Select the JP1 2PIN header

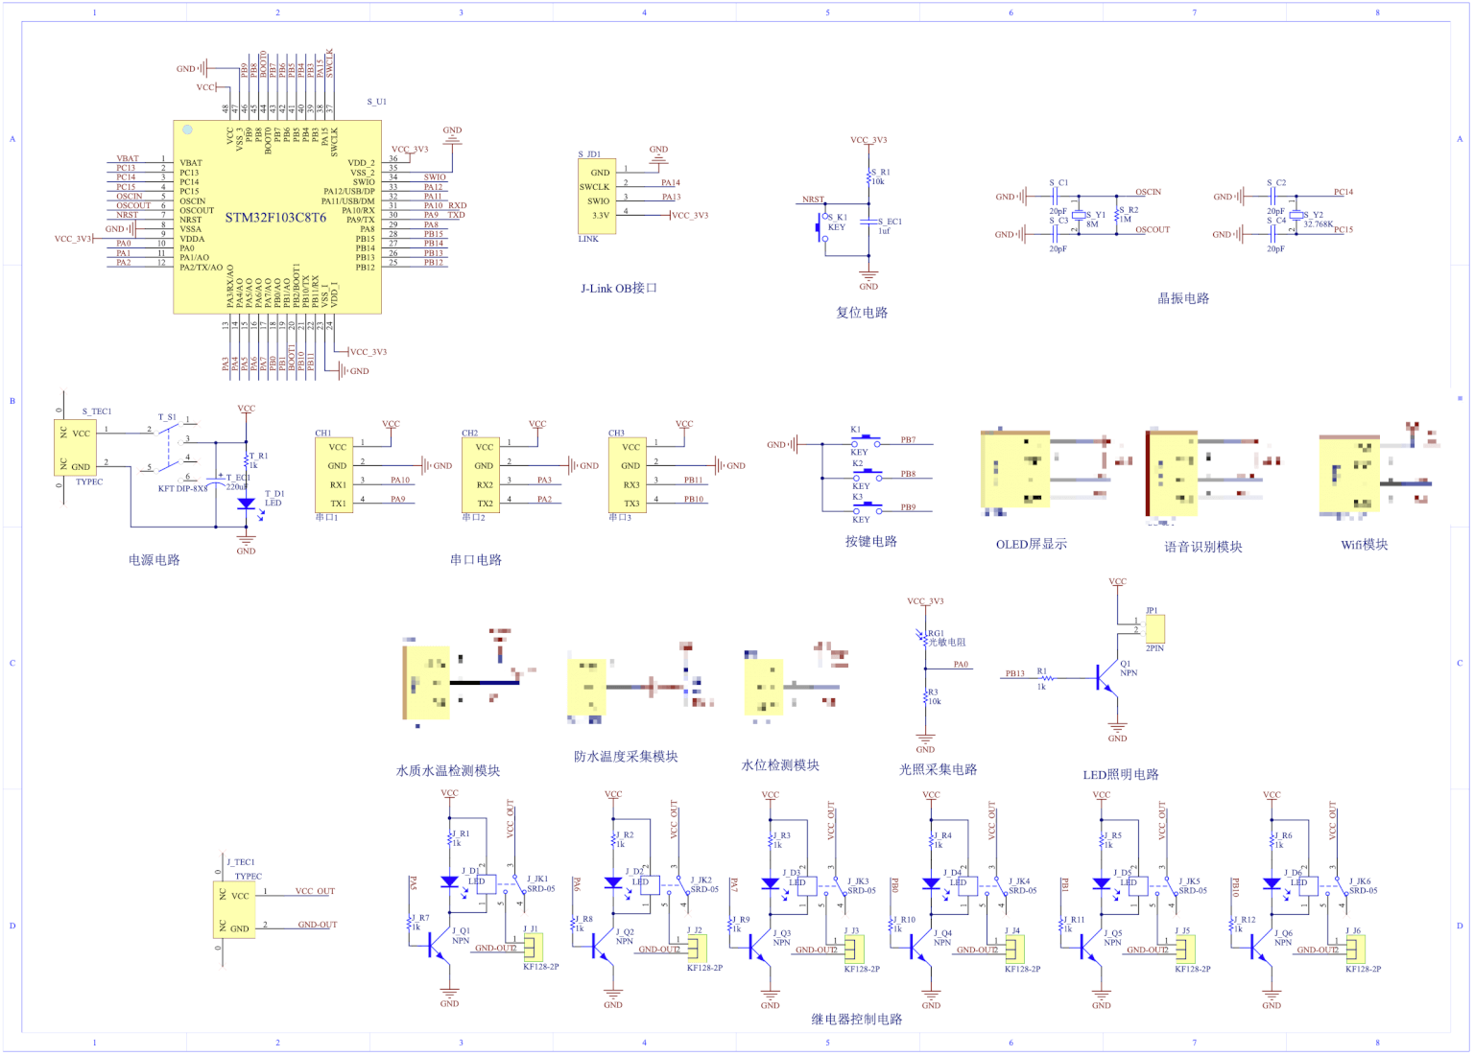click(x=1155, y=629)
